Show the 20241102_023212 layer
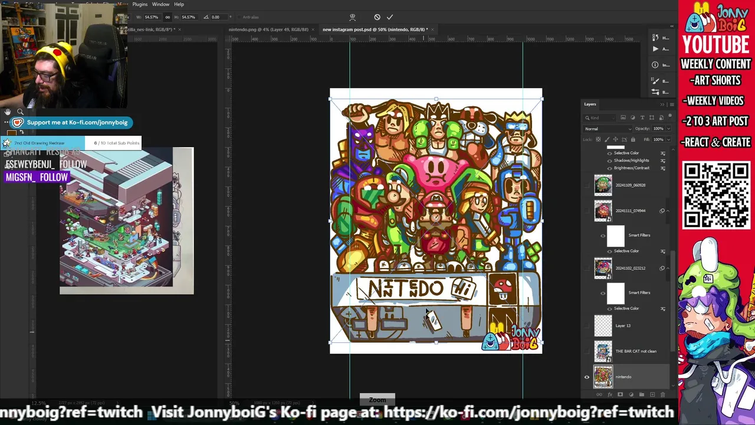This screenshot has height=425, width=755. [587, 268]
